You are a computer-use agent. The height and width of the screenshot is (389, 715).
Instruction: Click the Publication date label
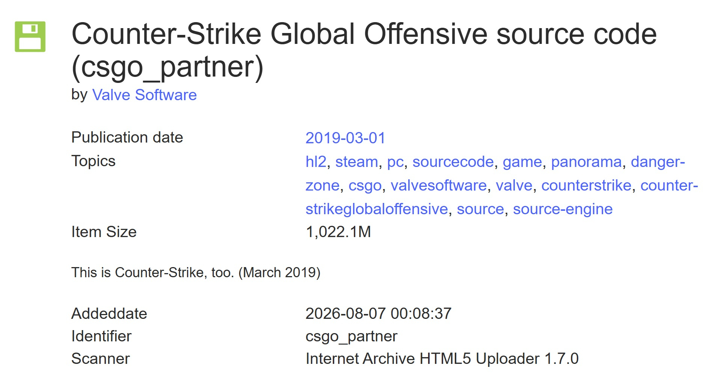pyautogui.click(x=127, y=137)
